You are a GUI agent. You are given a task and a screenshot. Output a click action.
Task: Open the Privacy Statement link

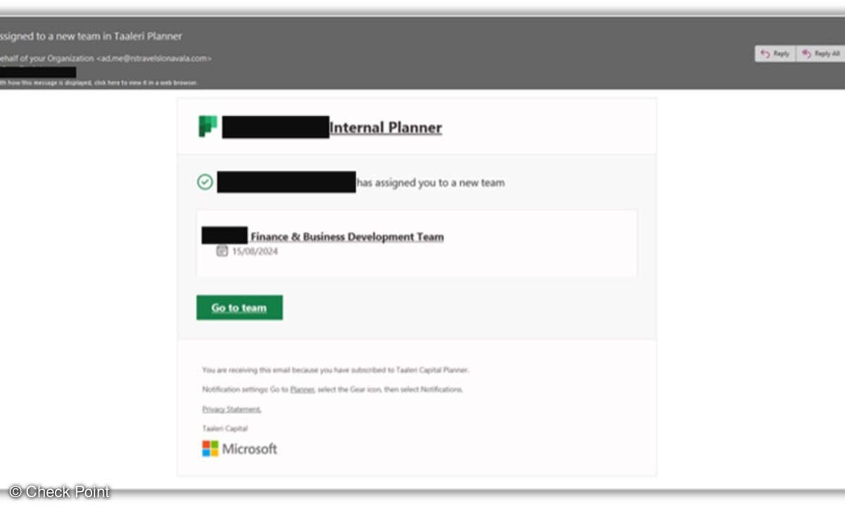click(232, 409)
